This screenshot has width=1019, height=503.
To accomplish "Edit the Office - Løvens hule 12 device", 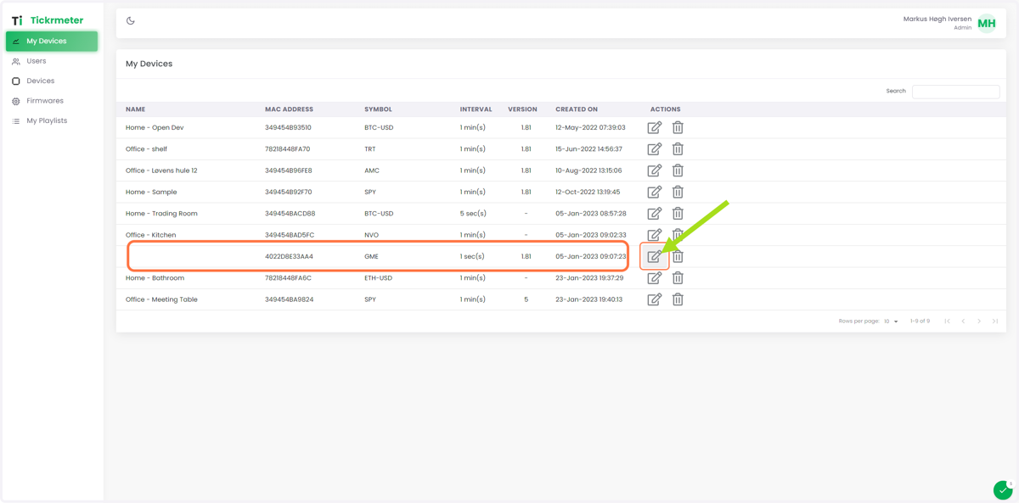I will pos(655,170).
